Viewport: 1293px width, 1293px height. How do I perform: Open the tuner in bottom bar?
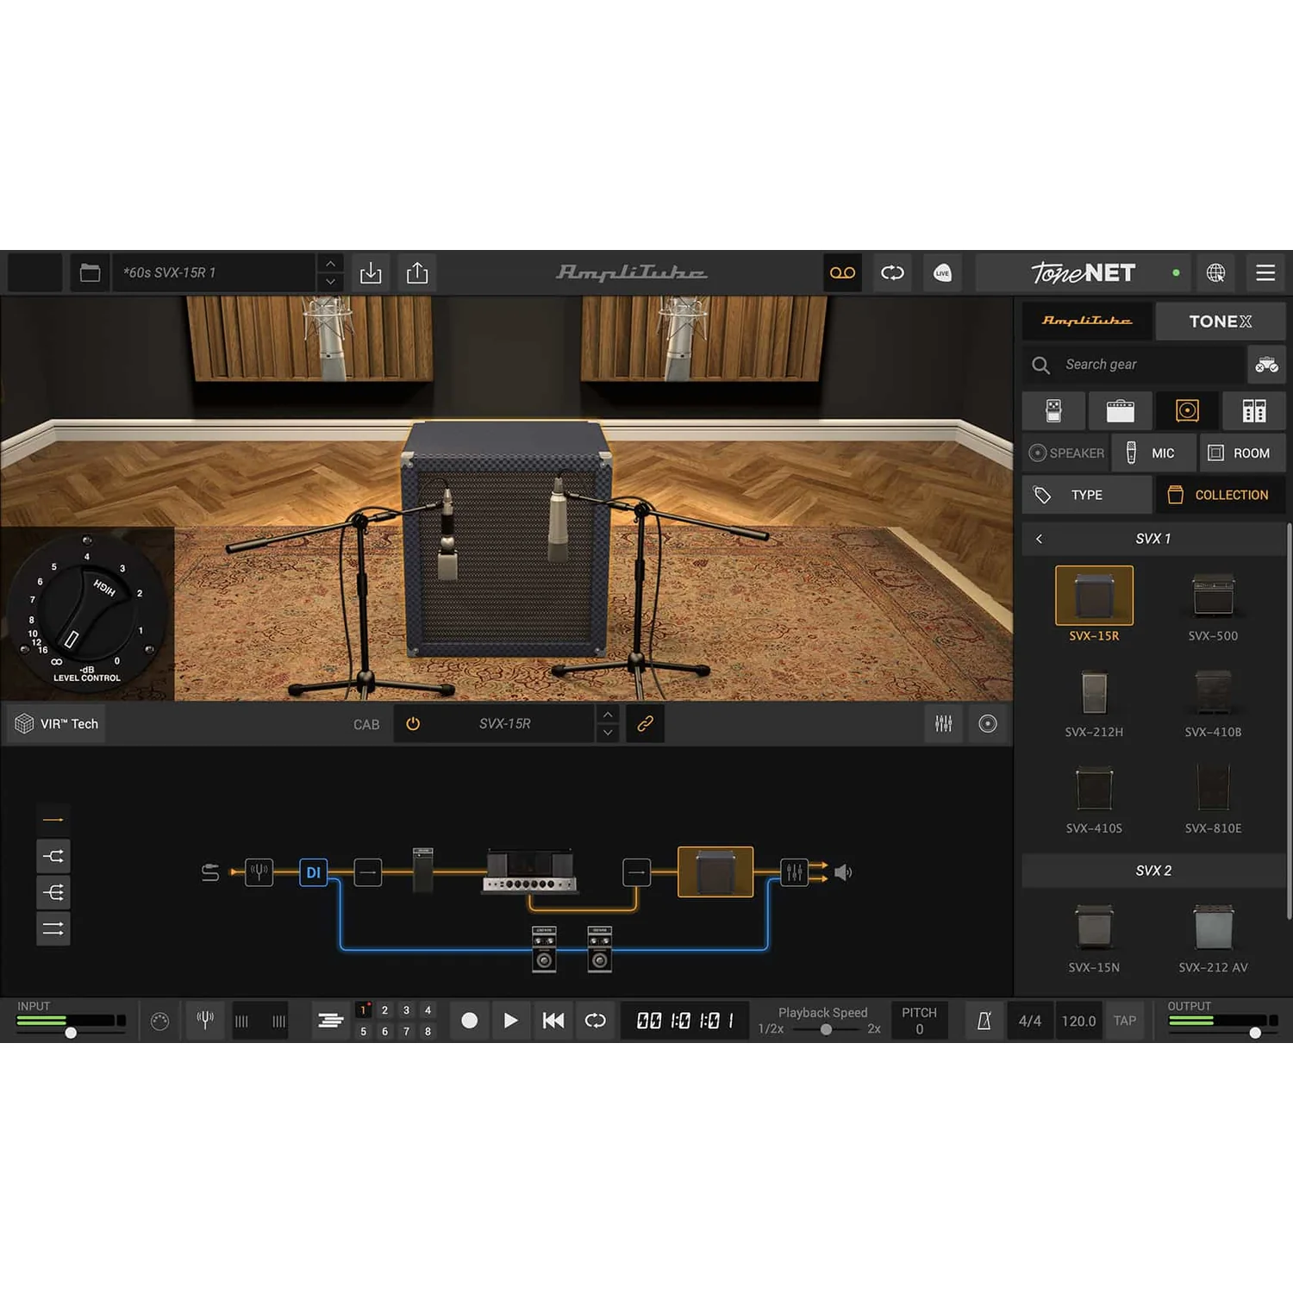click(205, 1021)
